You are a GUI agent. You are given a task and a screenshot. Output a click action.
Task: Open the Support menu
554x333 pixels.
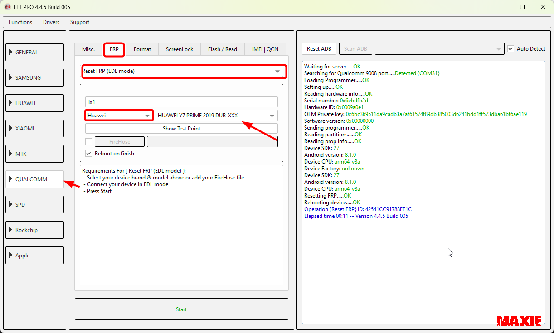click(80, 22)
